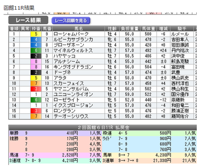Select horse name ルビーカサブランカ

(x=73, y=40)
